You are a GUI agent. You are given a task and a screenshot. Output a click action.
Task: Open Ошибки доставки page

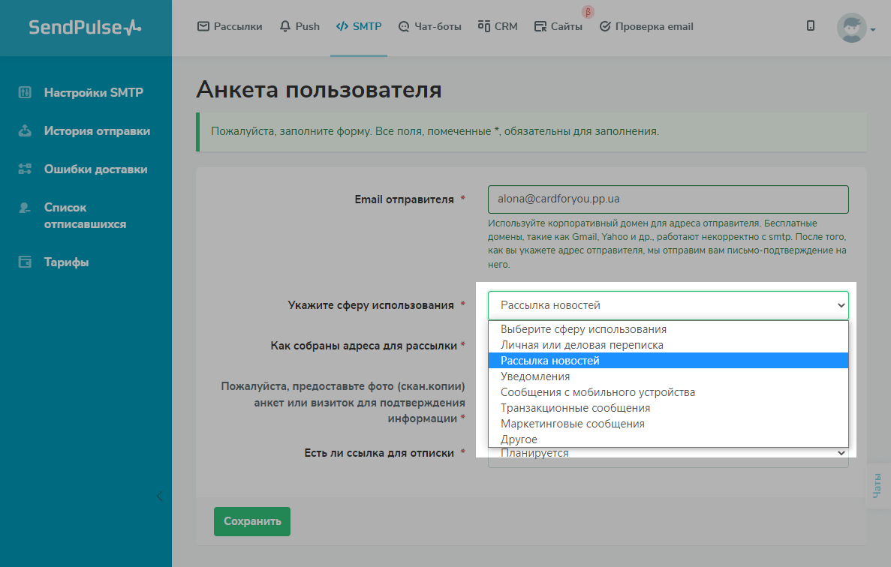[x=95, y=169]
